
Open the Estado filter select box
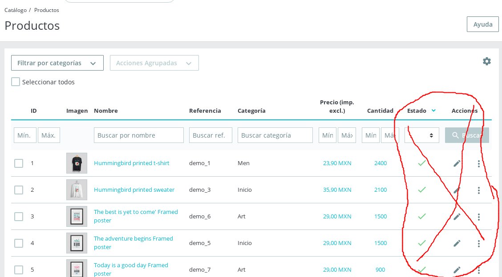(x=421, y=135)
